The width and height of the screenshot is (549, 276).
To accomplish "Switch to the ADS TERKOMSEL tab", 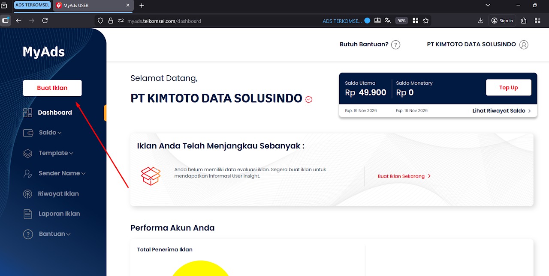I will pos(32,5).
